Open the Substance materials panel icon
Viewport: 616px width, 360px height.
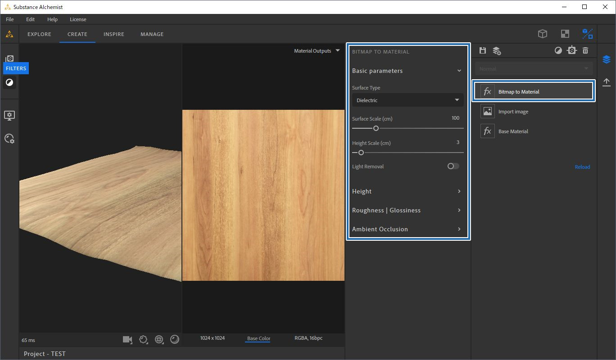9,59
